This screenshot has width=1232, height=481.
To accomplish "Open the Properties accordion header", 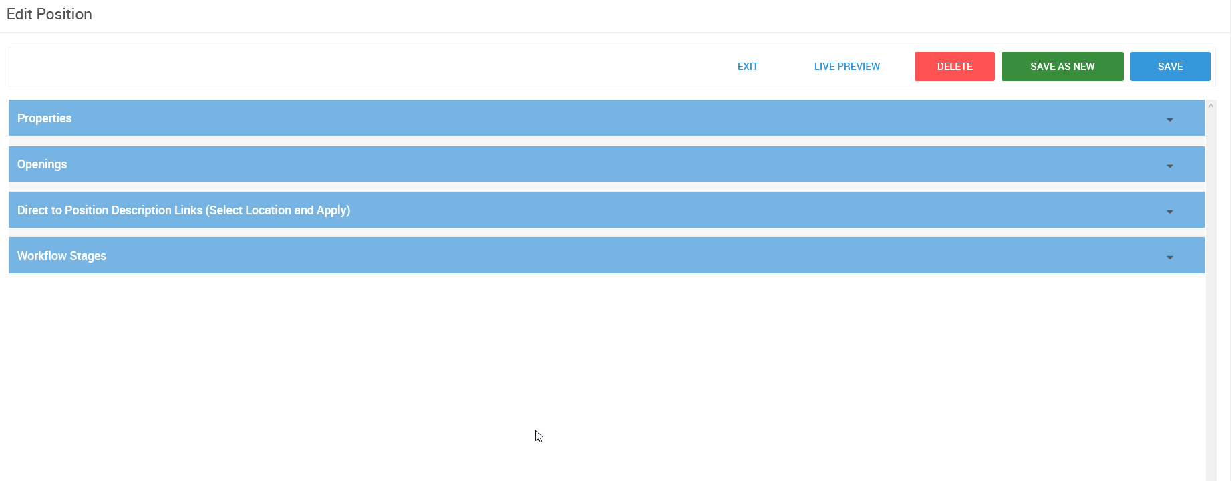I will click(606, 118).
